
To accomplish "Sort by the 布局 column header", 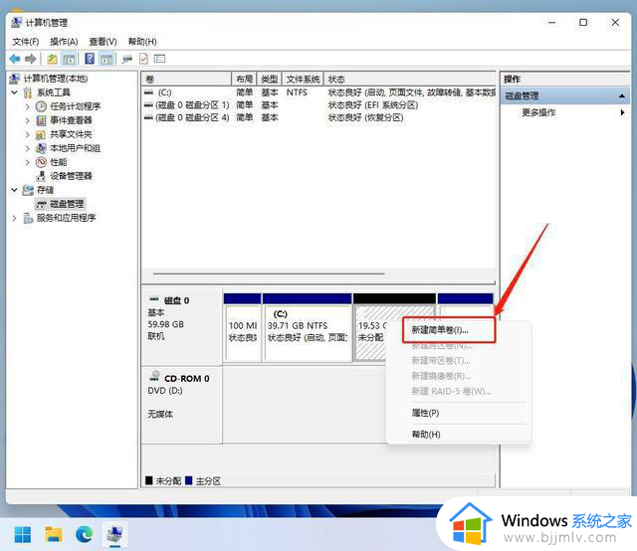I will 244,79.
